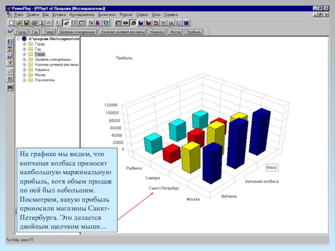Click the print preview toolbar icon

coord(41,23)
